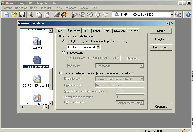
Task: Click compilation list scroll up arrow
Action: point(51,30)
